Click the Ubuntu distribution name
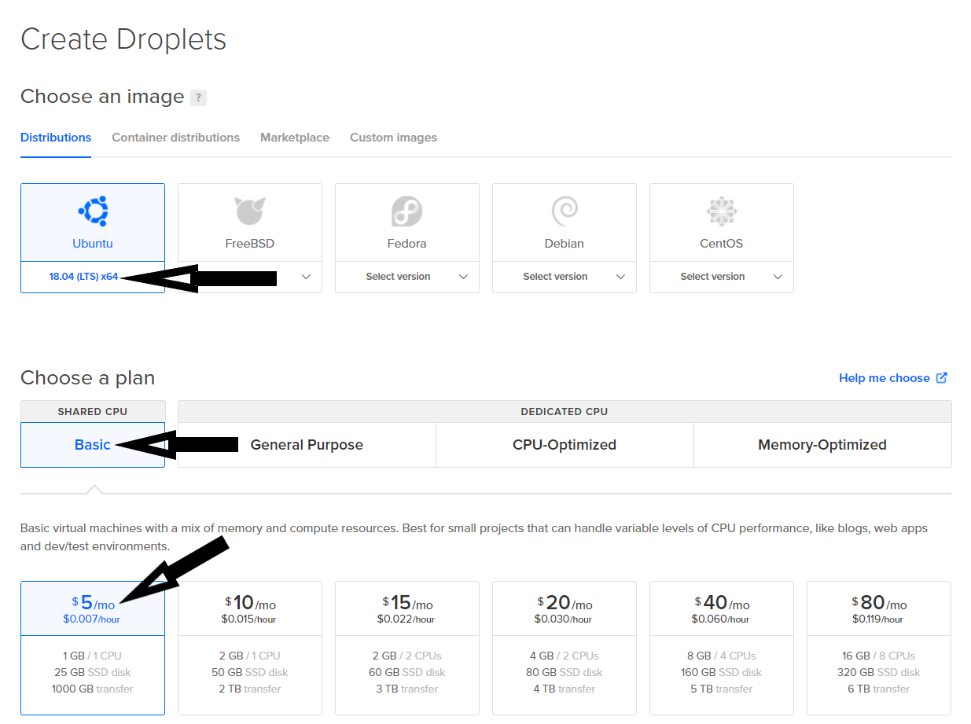971x724 pixels. tap(93, 244)
